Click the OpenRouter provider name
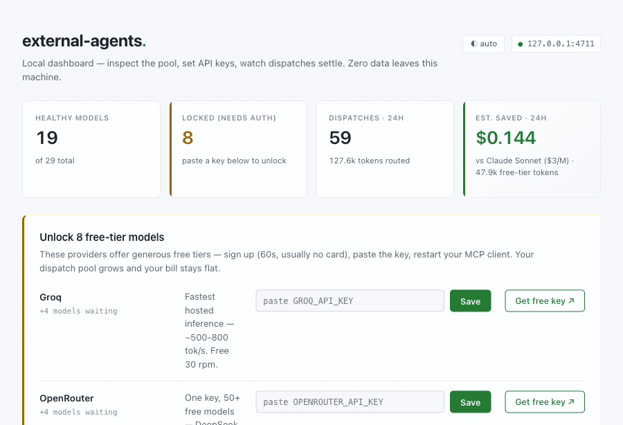Image resolution: width=623 pixels, height=425 pixels. click(66, 399)
